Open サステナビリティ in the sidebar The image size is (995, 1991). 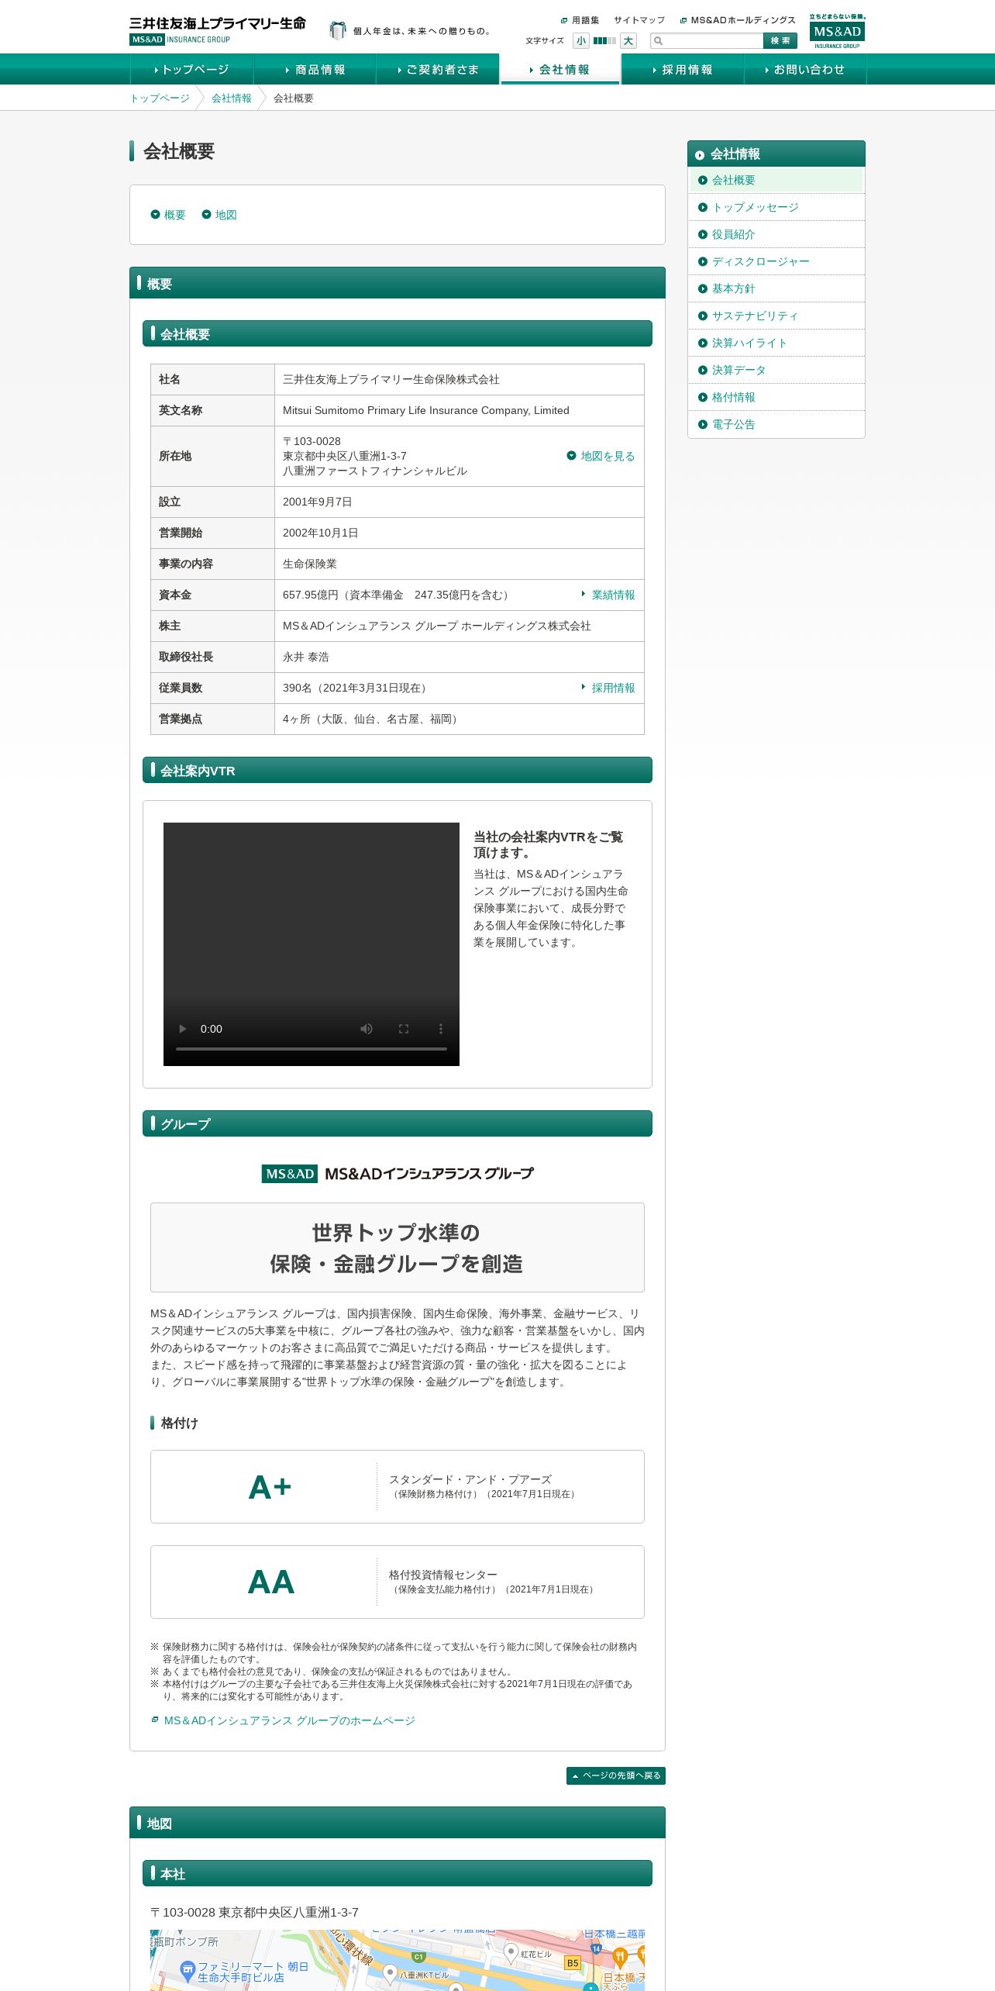[776, 316]
